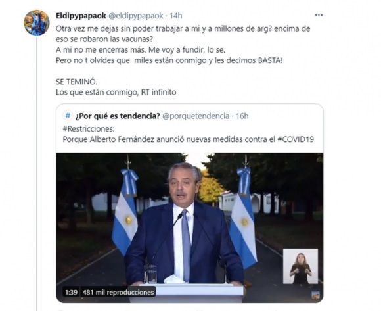Image resolution: width=381 pixels, height=311 pixels.
Task: Open the @porquetendencia handle
Action: click(196, 116)
